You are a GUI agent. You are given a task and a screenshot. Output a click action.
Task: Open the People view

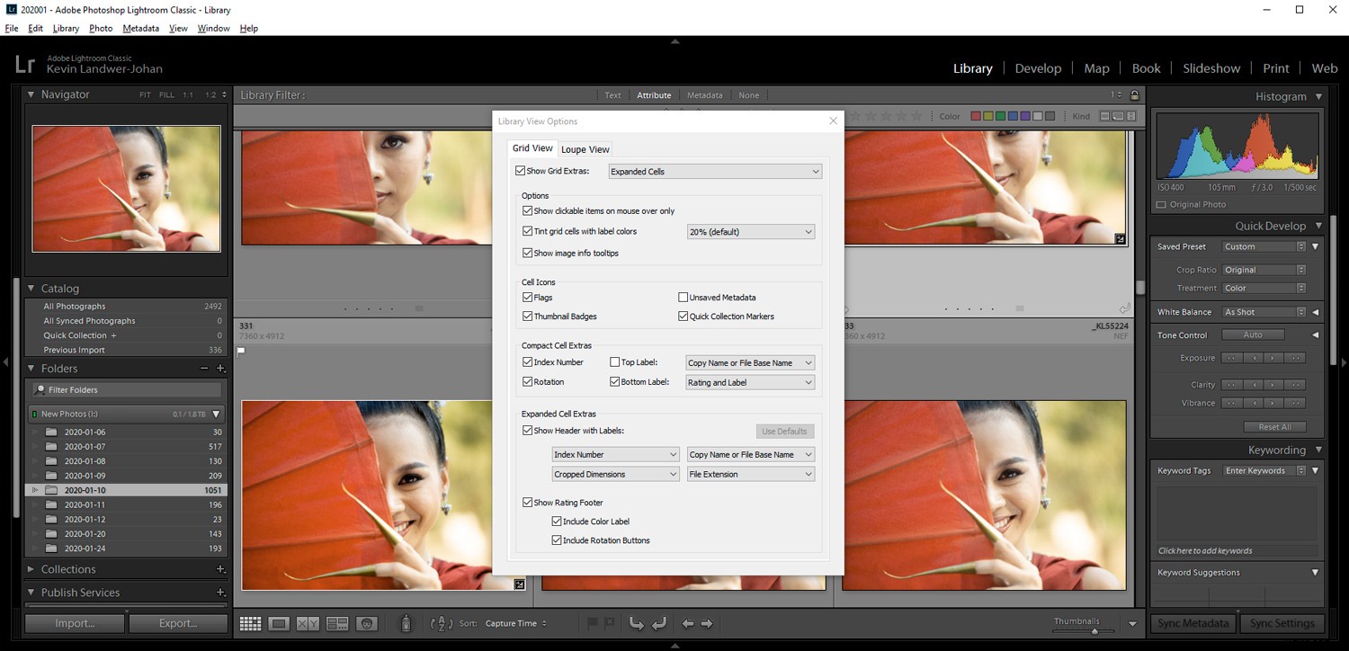[366, 623]
